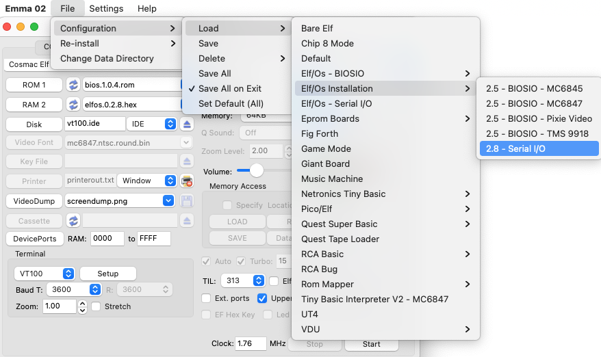Expand the RCA Basic submenu
The height and width of the screenshot is (357, 601).
point(385,254)
